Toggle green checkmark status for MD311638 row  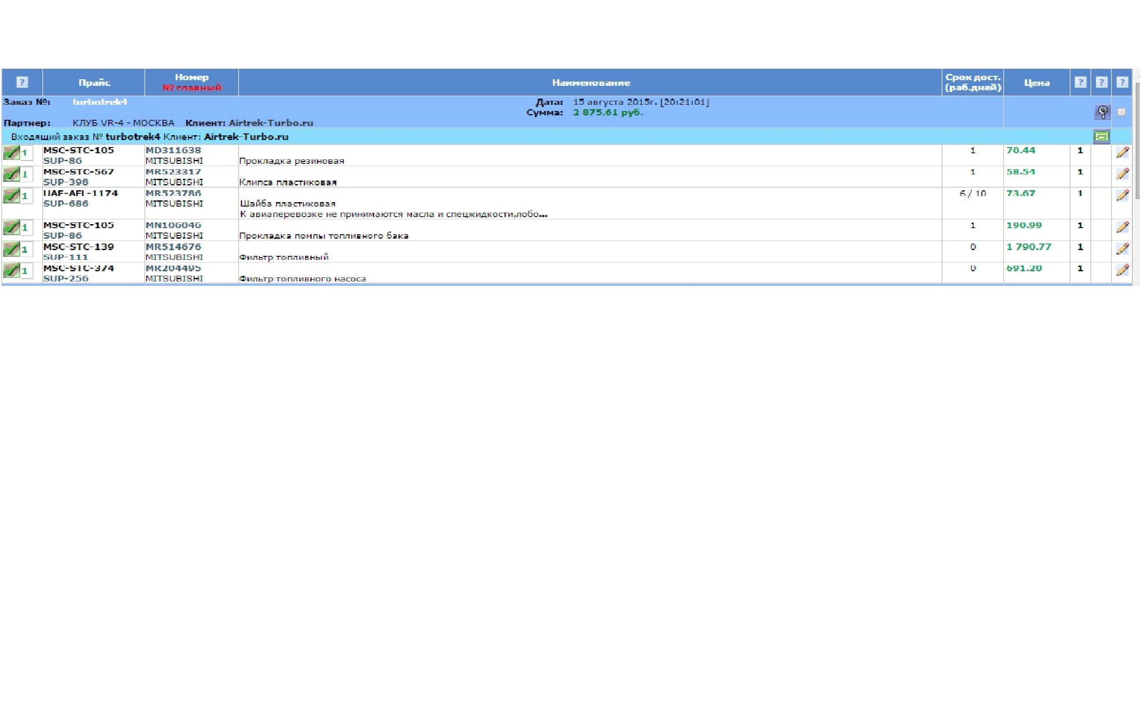[x=11, y=153]
